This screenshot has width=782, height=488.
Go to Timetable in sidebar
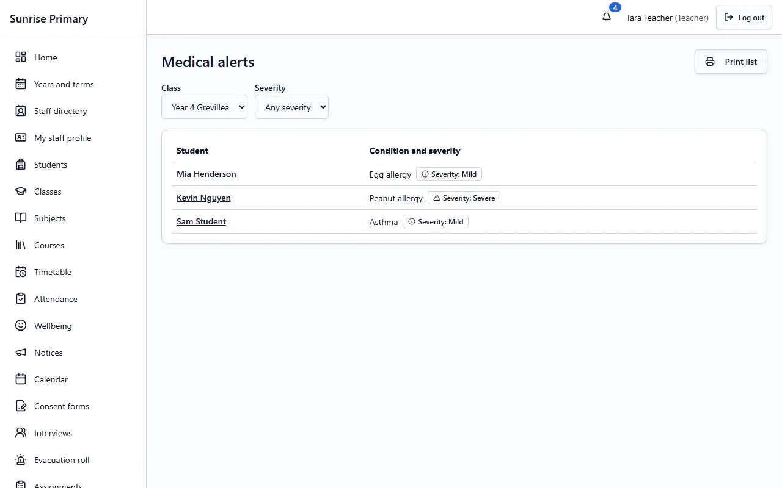click(73, 272)
